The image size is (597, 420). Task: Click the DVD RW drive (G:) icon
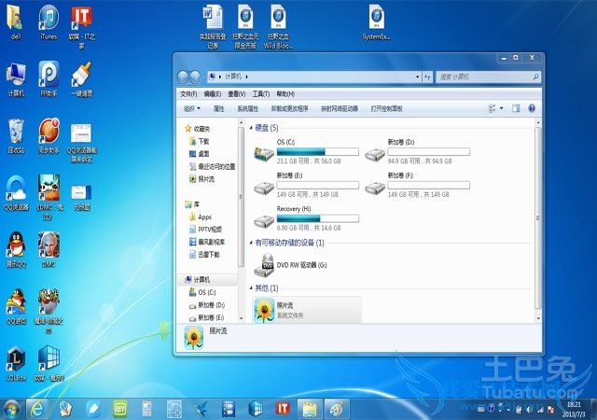click(264, 265)
